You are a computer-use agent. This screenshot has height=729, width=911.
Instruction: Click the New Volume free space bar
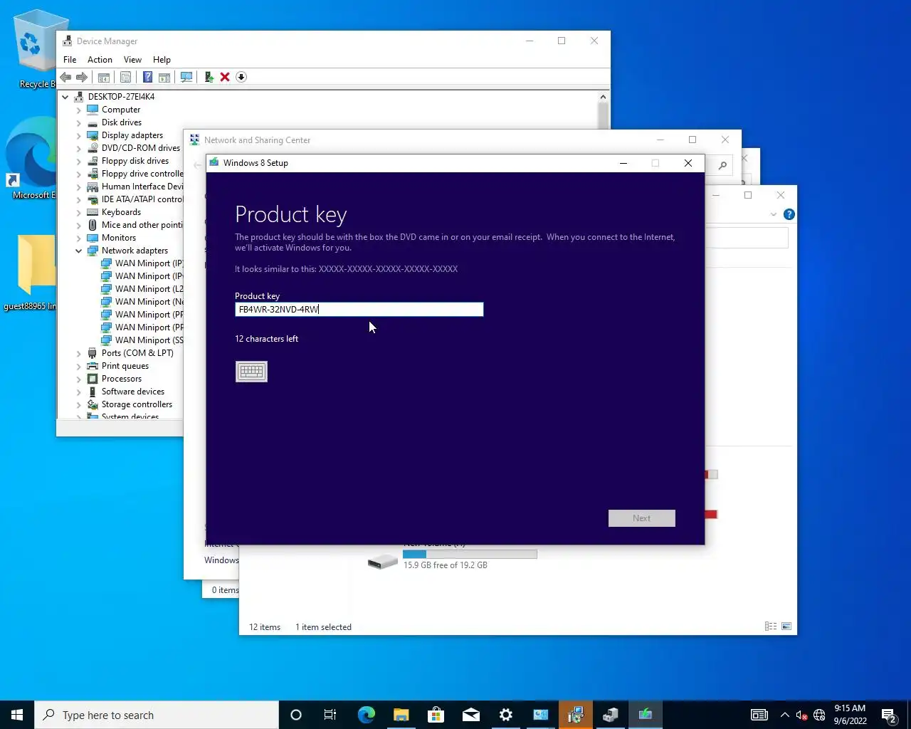click(x=470, y=554)
